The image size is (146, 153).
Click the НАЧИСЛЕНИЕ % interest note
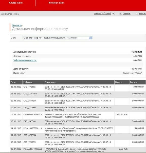tap(76, 150)
